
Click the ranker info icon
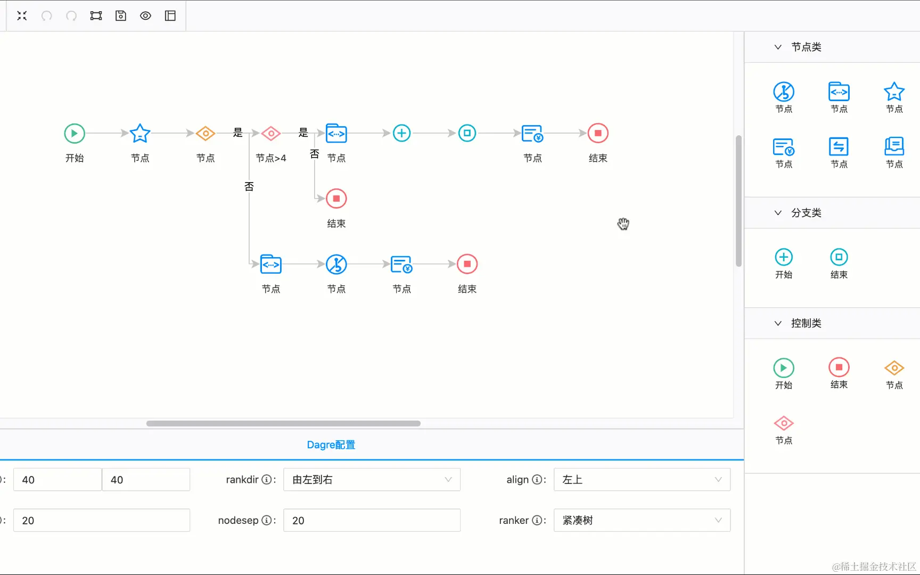click(537, 520)
